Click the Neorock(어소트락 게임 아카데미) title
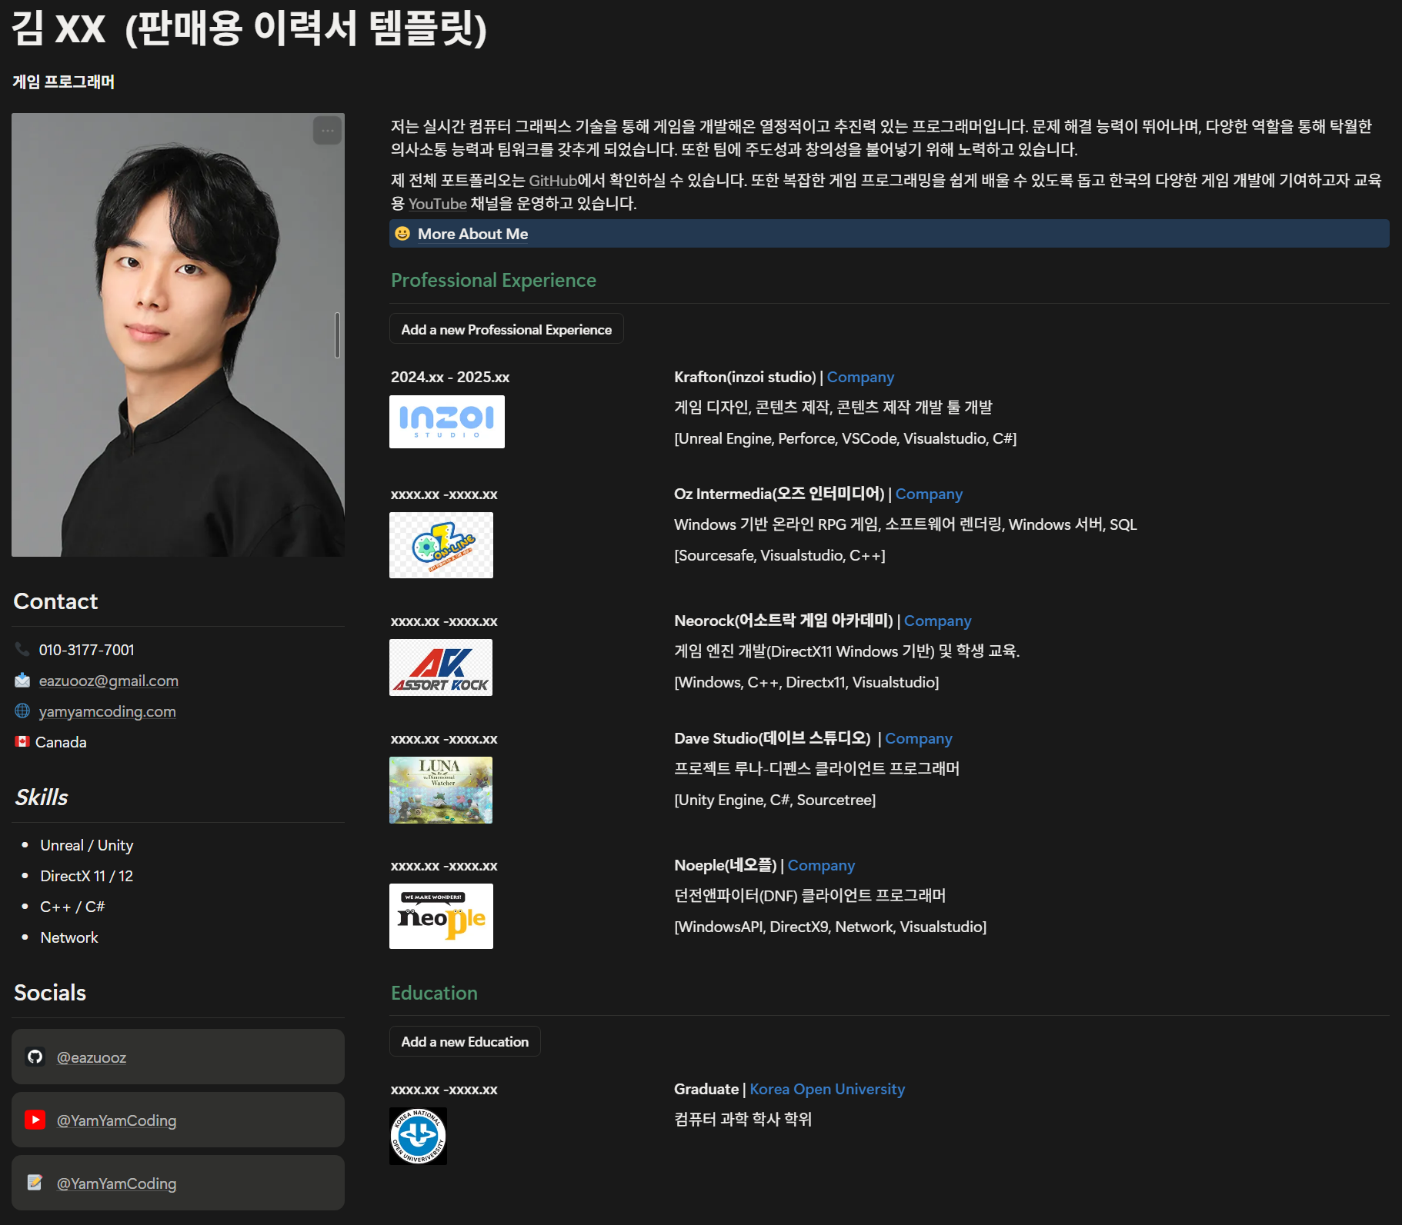The image size is (1402, 1225). click(x=783, y=621)
